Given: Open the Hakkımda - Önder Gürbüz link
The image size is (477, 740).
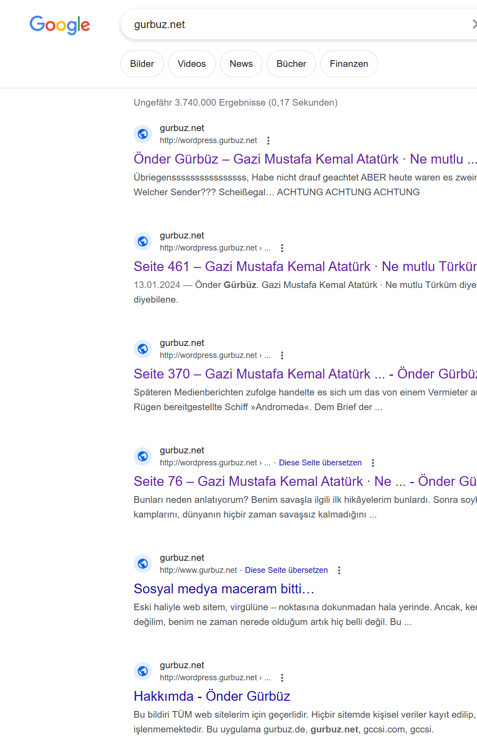Looking at the screenshot, I should coord(212,696).
